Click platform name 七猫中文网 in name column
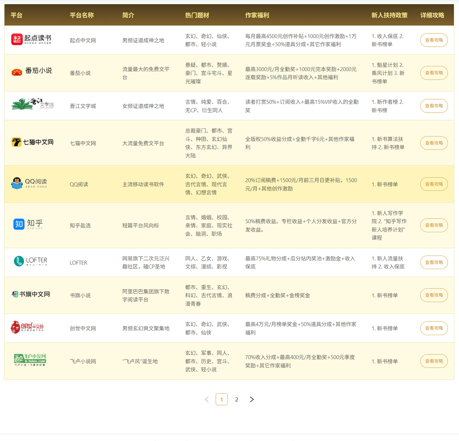 coord(83,143)
